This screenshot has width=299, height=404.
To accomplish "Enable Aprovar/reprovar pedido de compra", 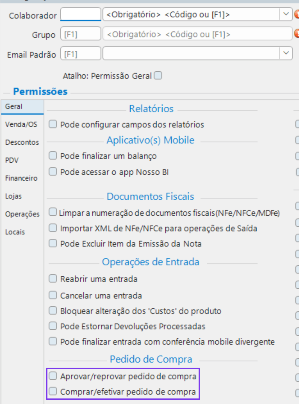I will [53, 376].
